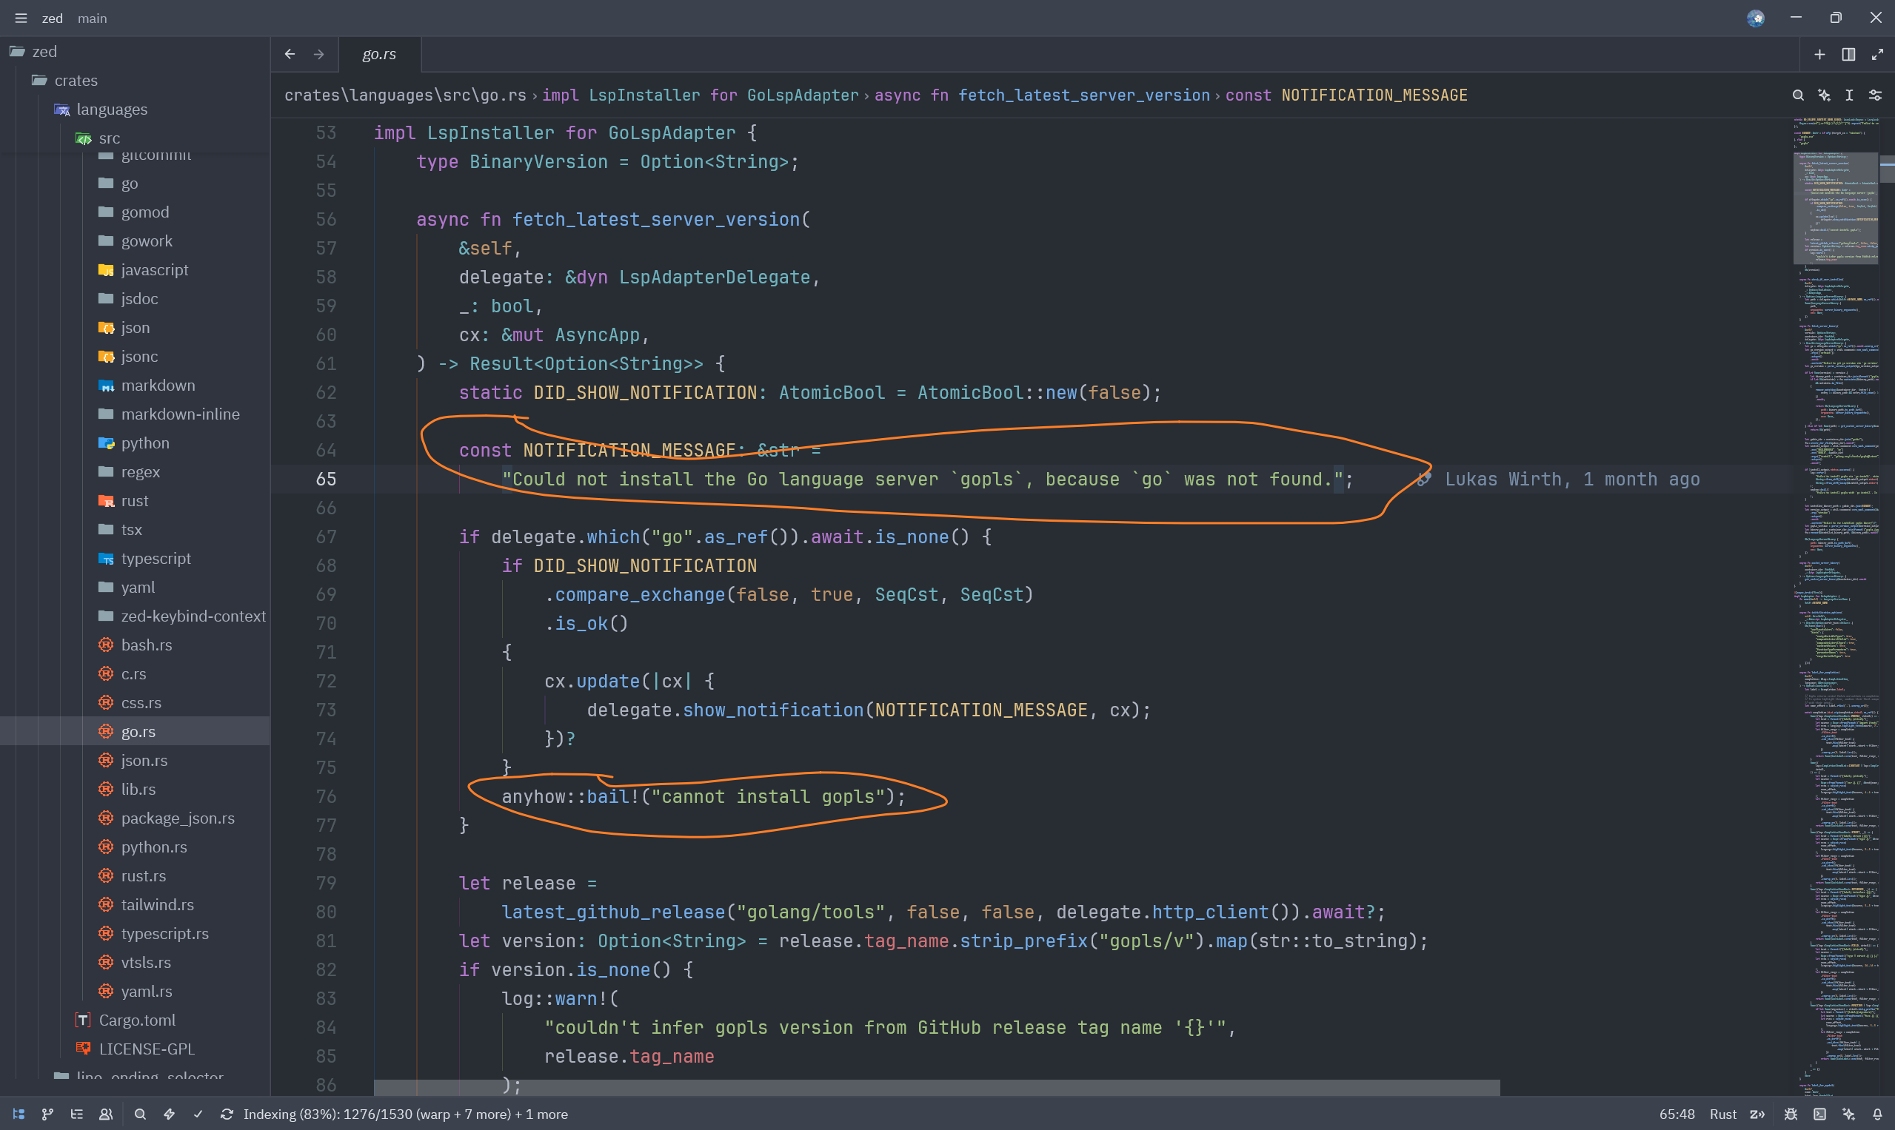Open editor controls sliders icon
The image size is (1895, 1130).
[x=1875, y=95]
